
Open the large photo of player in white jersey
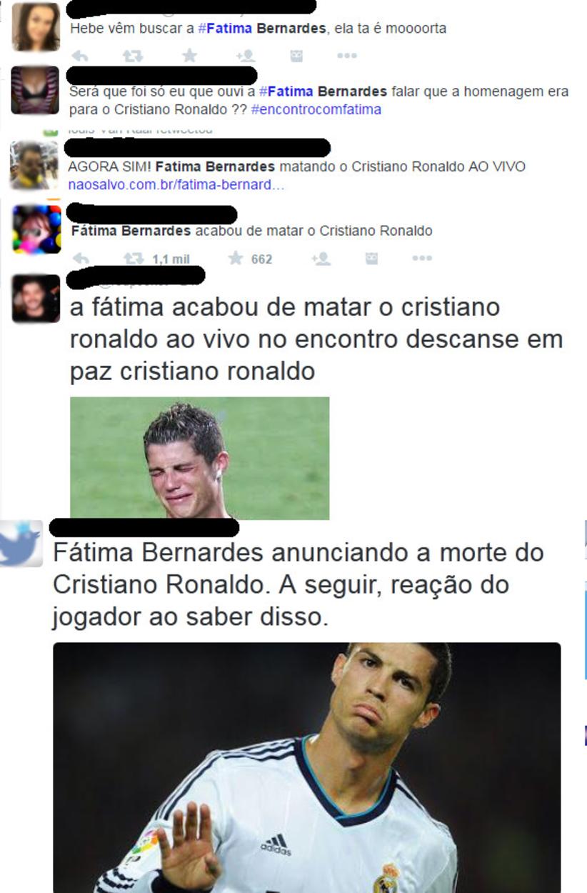pos(307,767)
